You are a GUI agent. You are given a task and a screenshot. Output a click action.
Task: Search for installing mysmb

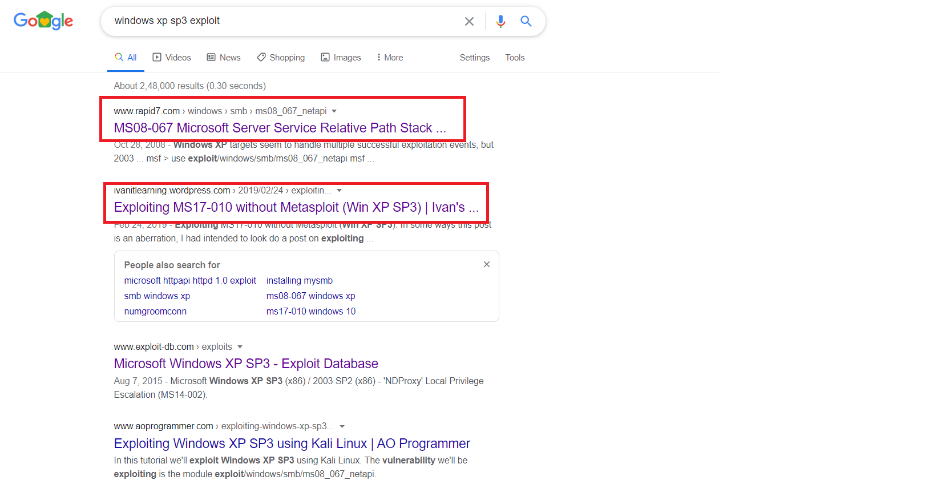(x=300, y=281)
